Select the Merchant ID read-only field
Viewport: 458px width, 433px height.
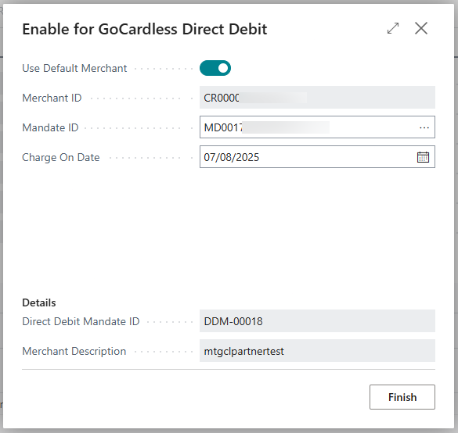tap(317, 98)
